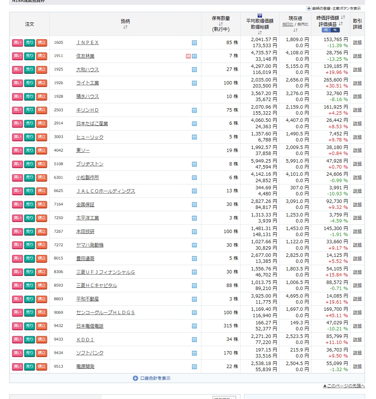Open calculator icon in ソフトバンク row

194,353
